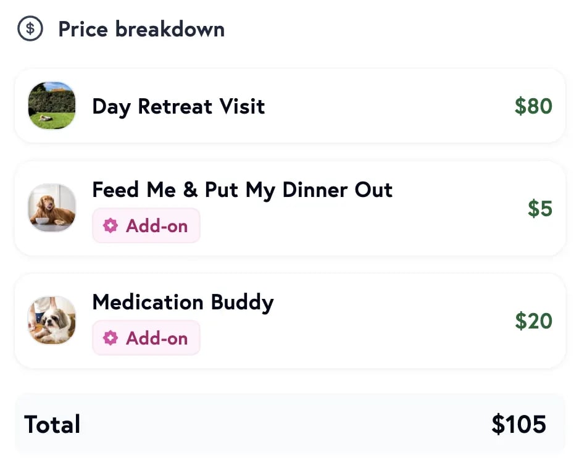Image resolution: width=579 pixels, height=473 pixels.
Task: Click the flower icon on Medication Buddy's Add-on badge
Action: click(110, 338)
